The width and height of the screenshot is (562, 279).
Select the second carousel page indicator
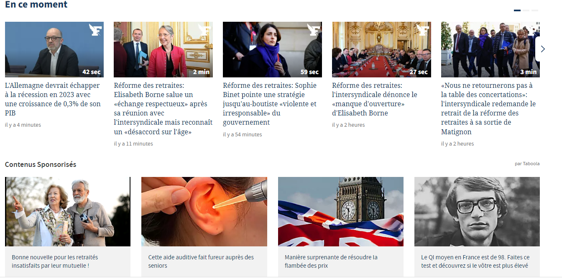coord(526,10)
